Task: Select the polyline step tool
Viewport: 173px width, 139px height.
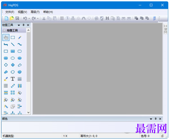Action: tap(6, 45)
